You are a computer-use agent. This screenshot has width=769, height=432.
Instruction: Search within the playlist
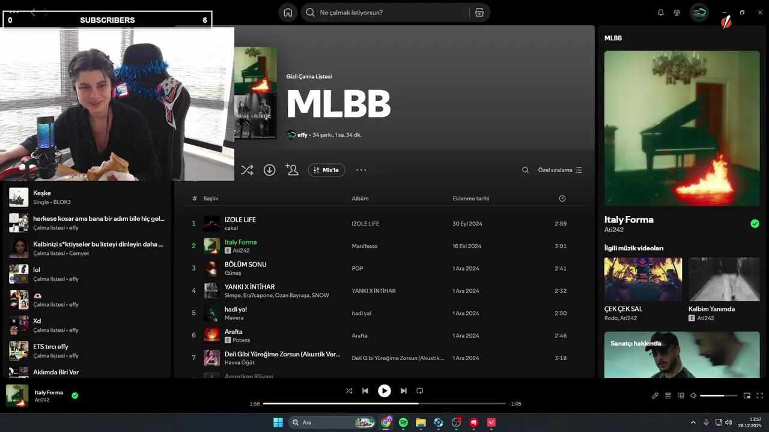pos(525,170)
